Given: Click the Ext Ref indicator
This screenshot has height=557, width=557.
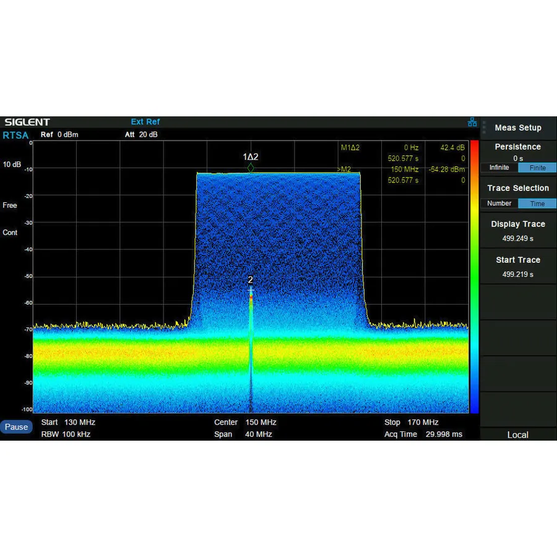Looking at the screenshot, I should click(145, 122).
